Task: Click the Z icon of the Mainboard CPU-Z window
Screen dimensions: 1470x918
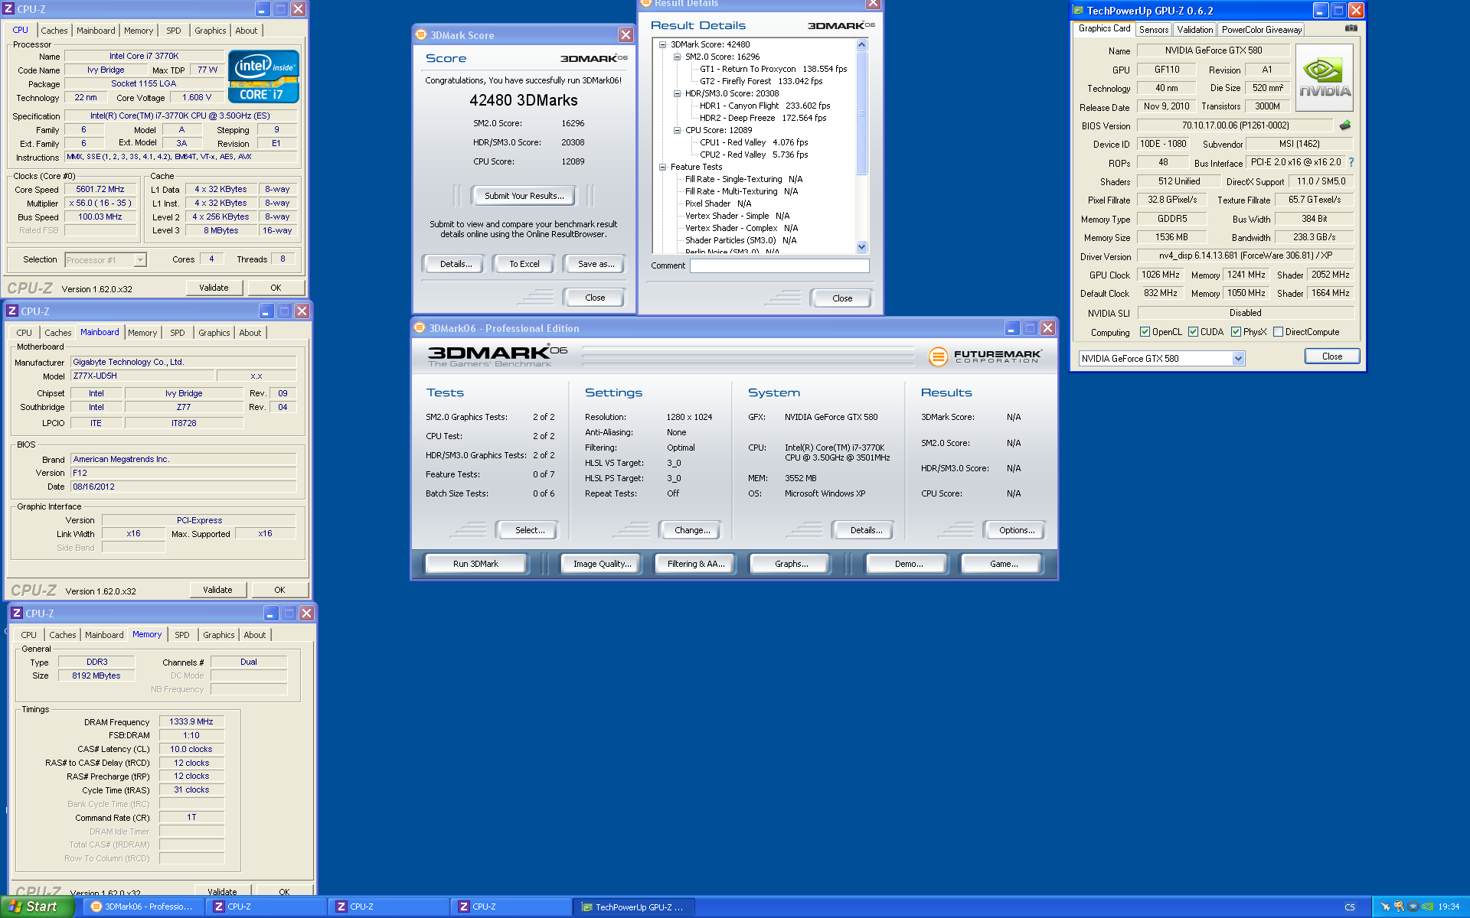Action: (x=12, y=311)
